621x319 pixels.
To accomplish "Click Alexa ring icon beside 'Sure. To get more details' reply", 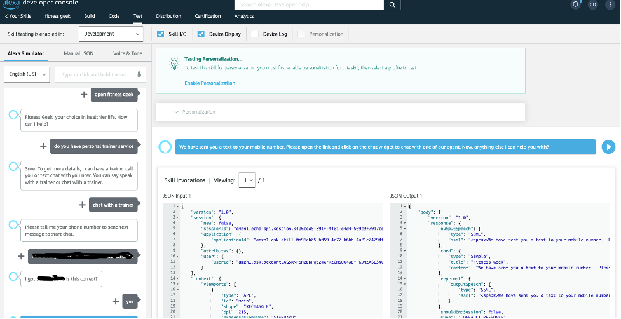I will pos(13,166).
